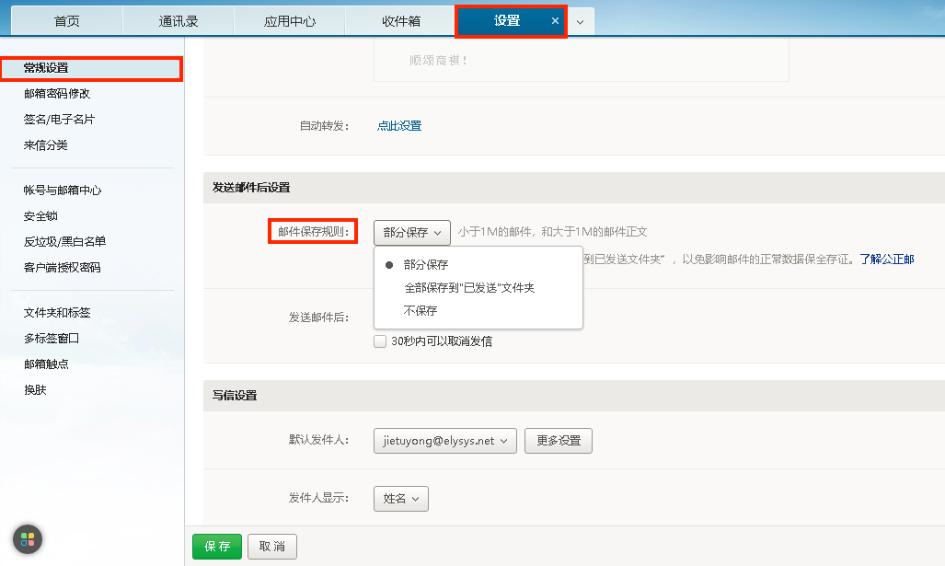The height and width of the screenshot is (566, 945).
Task: Open 更多设置 for default sender
Action: pyautogui.click(x=558, y=441)
